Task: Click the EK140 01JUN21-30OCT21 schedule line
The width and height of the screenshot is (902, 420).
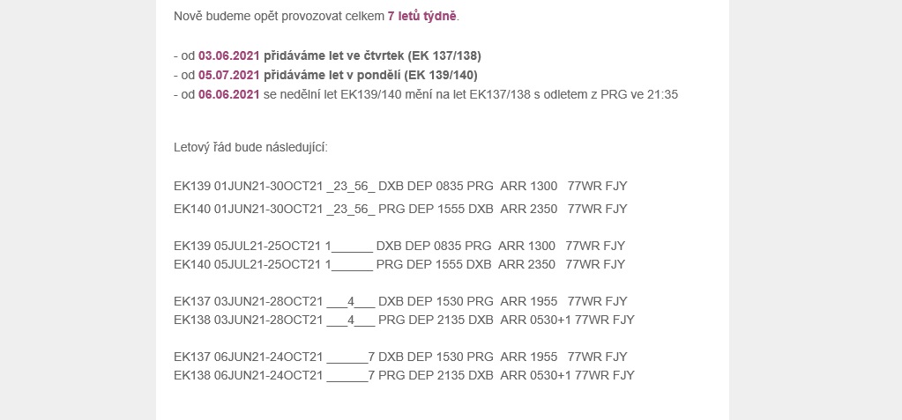Action: tap(400, 209)
